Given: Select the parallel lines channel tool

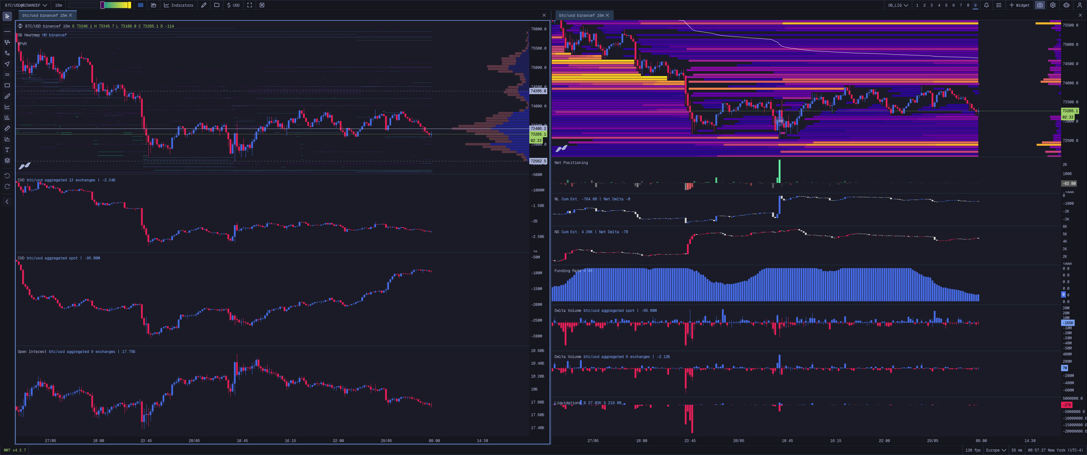Looking at the screenshot, I should point(7,75).
